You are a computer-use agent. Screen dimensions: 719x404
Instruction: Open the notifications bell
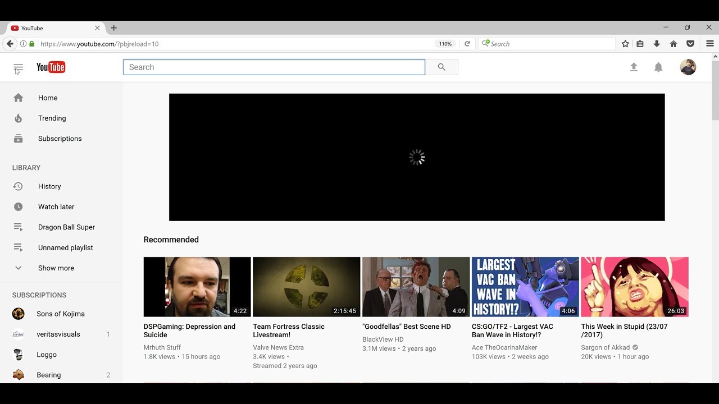(658, 67)
